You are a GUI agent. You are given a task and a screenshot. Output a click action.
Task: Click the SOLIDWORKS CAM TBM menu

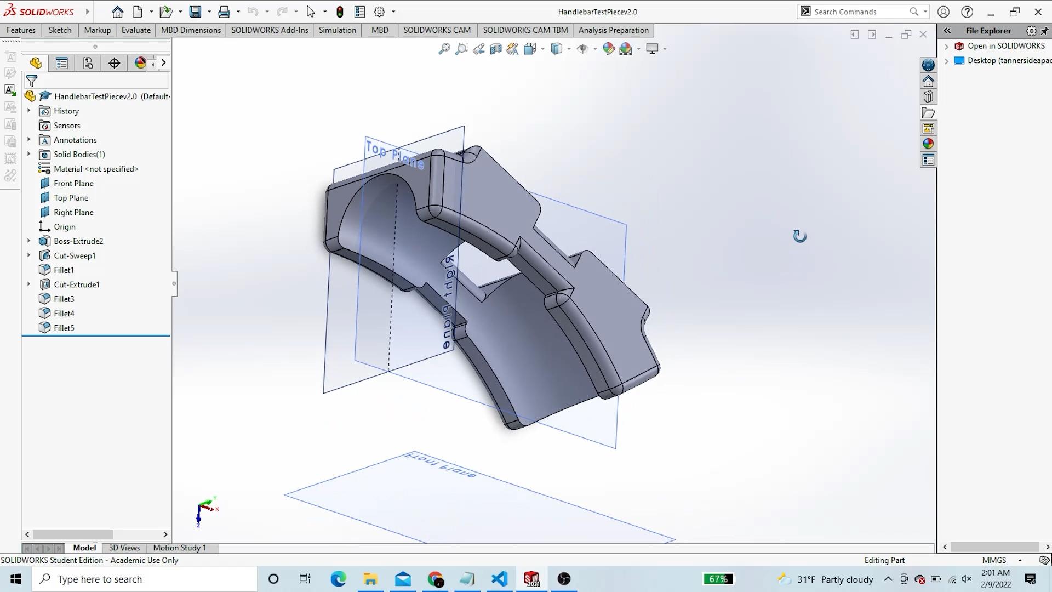click(525, 30)
